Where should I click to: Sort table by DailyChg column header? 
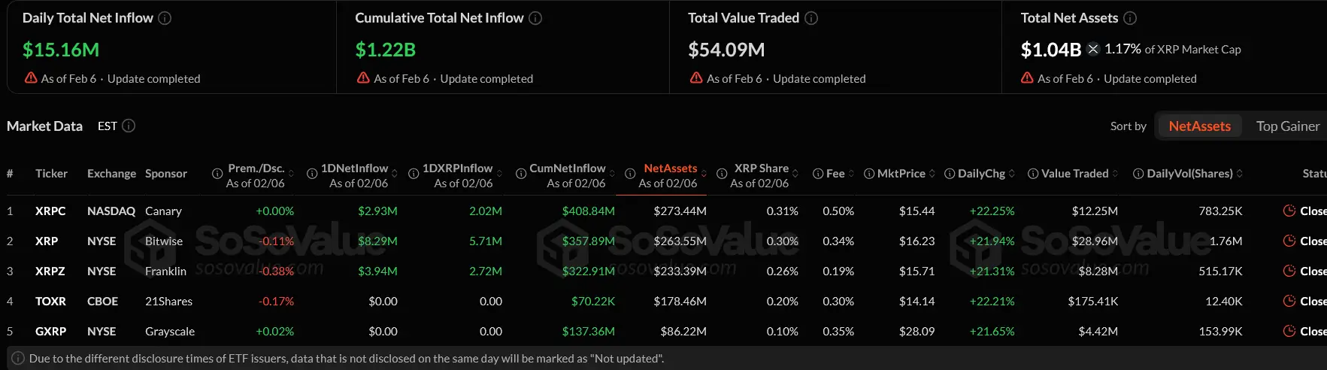(981, 174)
